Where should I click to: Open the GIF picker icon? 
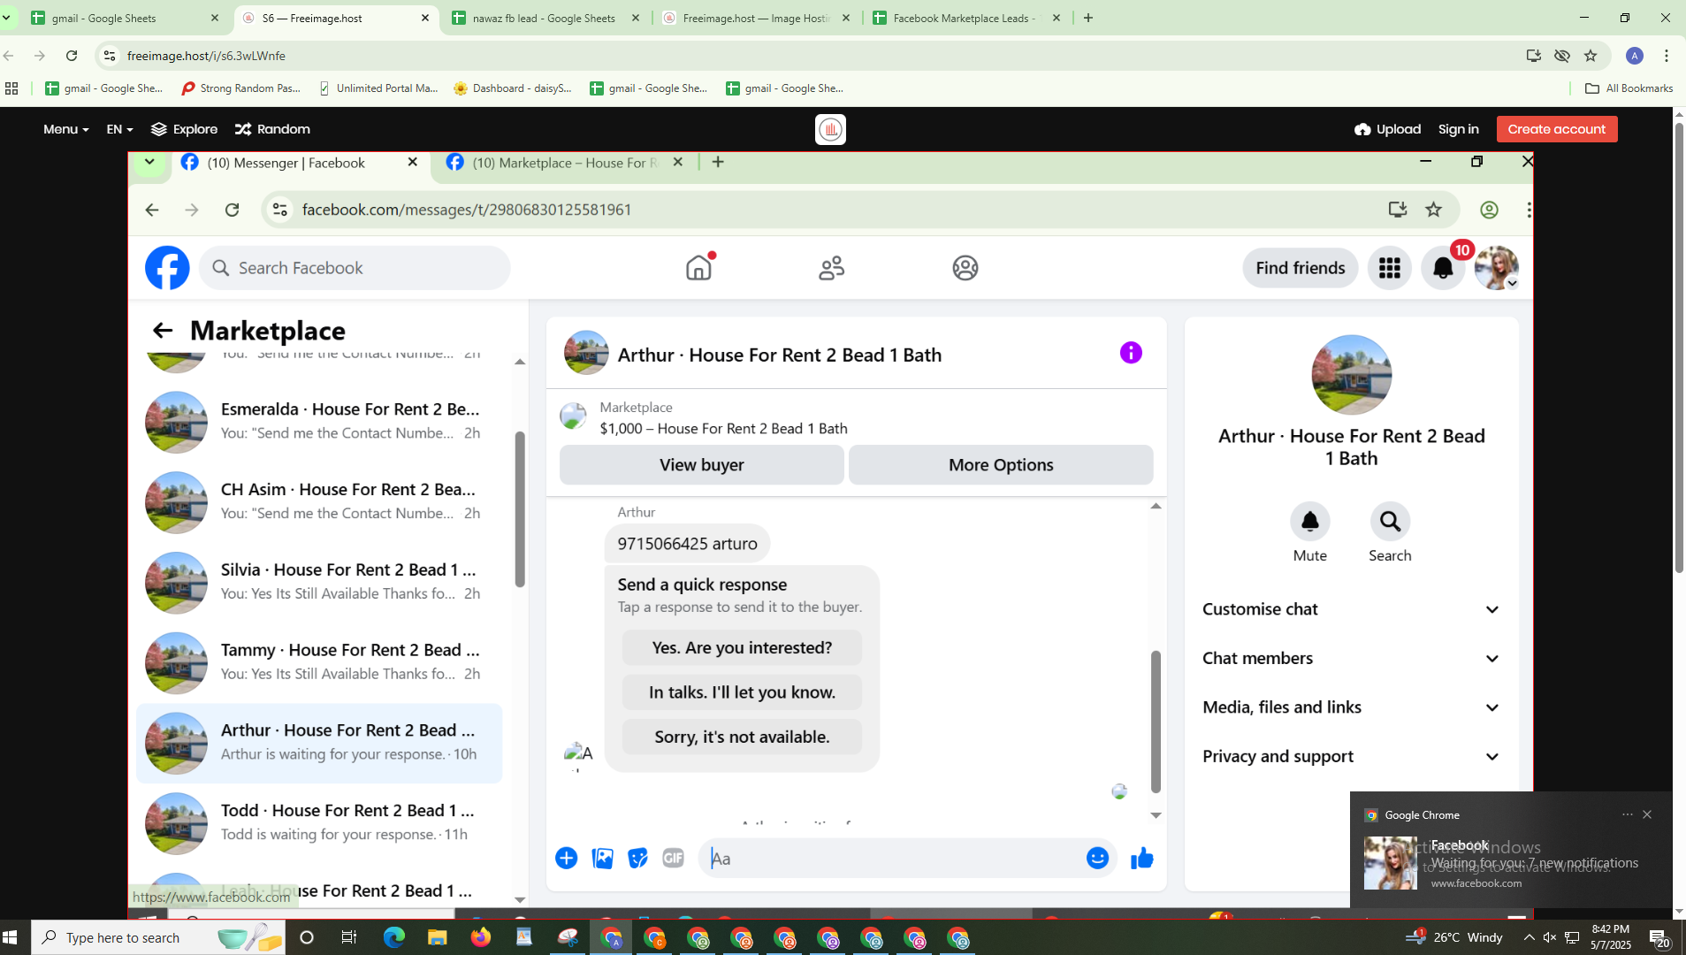point(673,858)
